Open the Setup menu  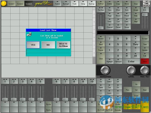point(83,4)
